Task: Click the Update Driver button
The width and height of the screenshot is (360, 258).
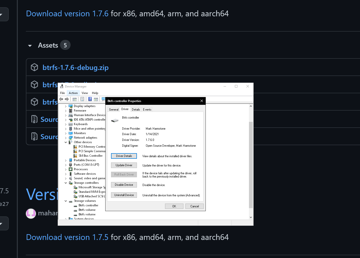Action: coord(124,165)
